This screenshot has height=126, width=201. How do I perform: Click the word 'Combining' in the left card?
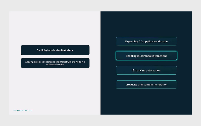[42, 50]
